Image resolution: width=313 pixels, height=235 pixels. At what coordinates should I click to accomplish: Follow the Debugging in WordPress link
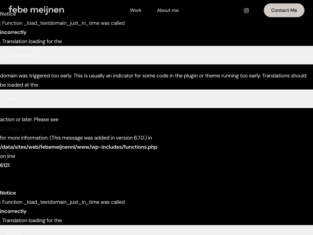click(x=28, y=129)
